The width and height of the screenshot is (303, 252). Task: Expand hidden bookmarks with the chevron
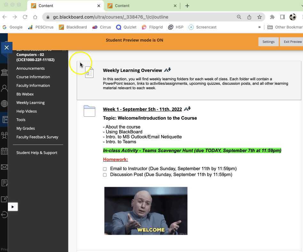tap(260, 27)
